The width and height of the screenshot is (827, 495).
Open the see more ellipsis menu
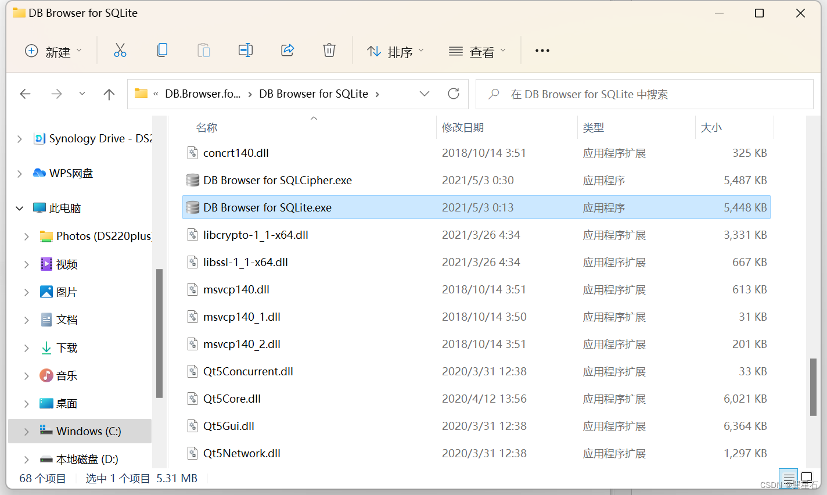(542, 50)
